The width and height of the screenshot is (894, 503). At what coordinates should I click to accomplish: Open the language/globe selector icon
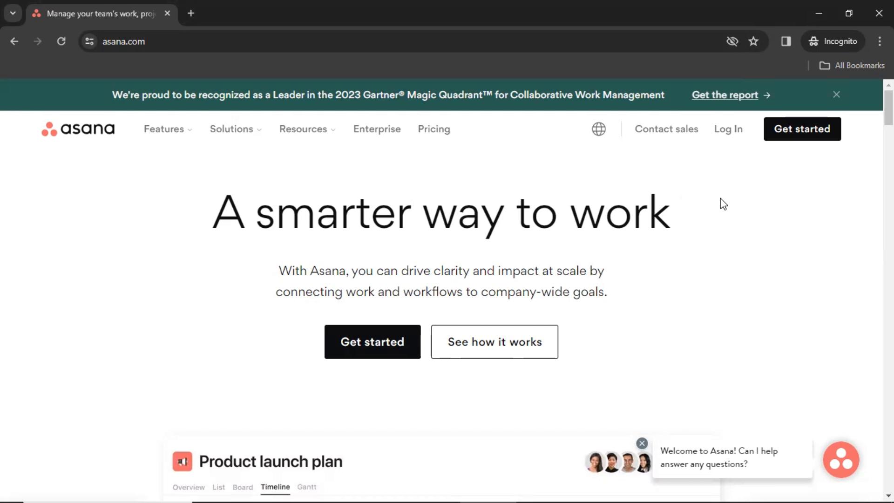(x=599, y=129)
